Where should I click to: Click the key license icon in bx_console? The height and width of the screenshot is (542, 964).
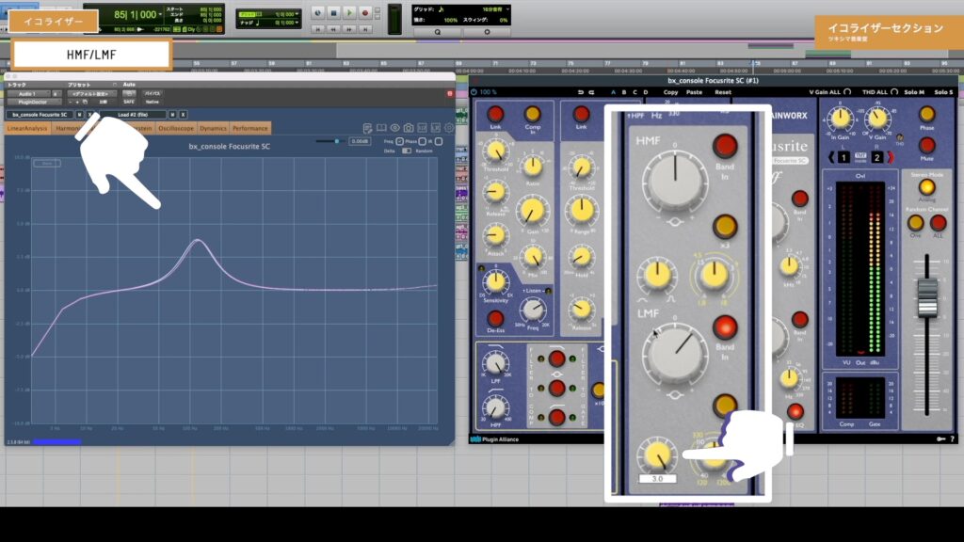(x=940, y=438)
